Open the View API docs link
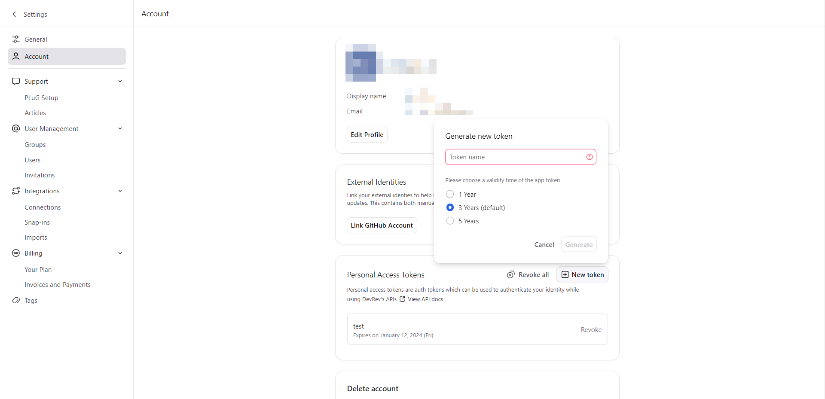This screenshot has width=825, height=399. coord(425,299)
